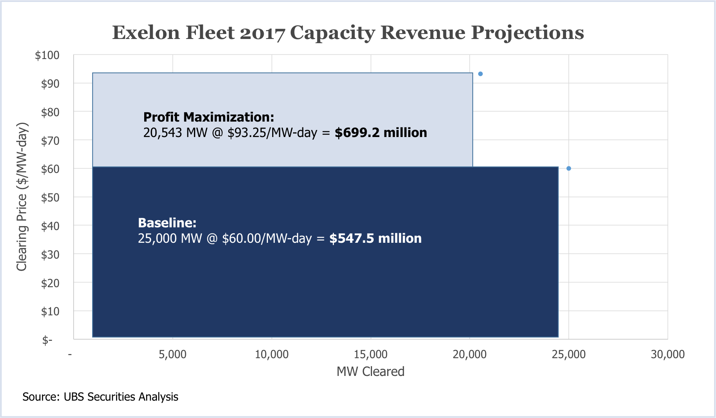Screen dimensions: 716x418
Task: Click the UBS Securities Analysis source note
Action: (100, 397)
